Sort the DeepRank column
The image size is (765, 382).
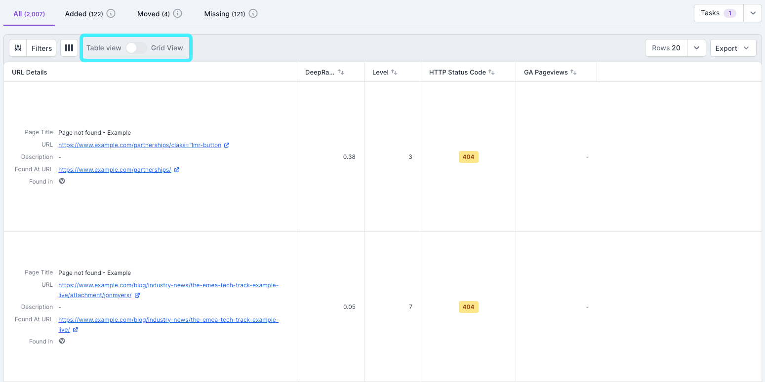click(340, 72)
